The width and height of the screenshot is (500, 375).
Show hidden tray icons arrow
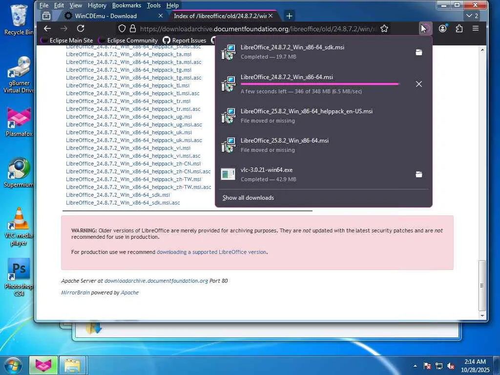(x=415, y=366)
